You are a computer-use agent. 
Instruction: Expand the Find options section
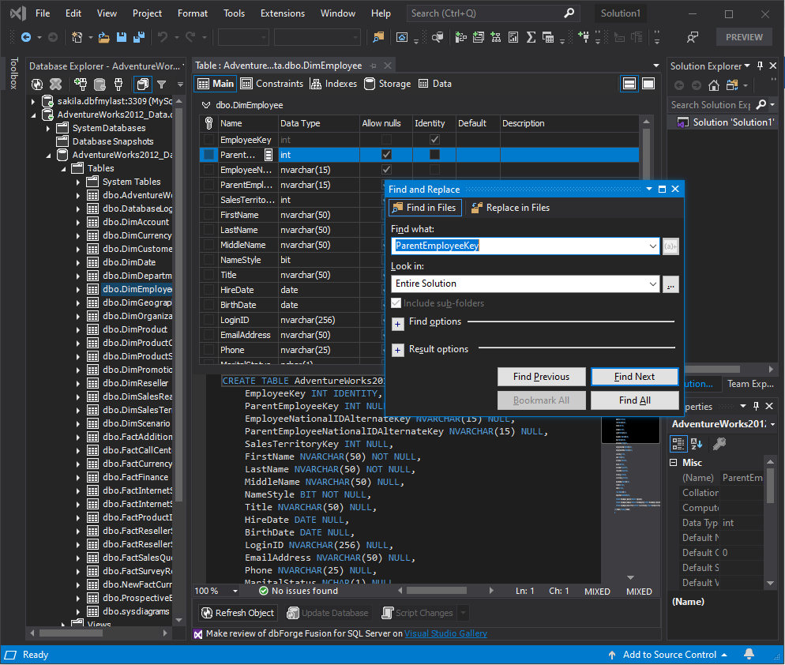[397, 324]
